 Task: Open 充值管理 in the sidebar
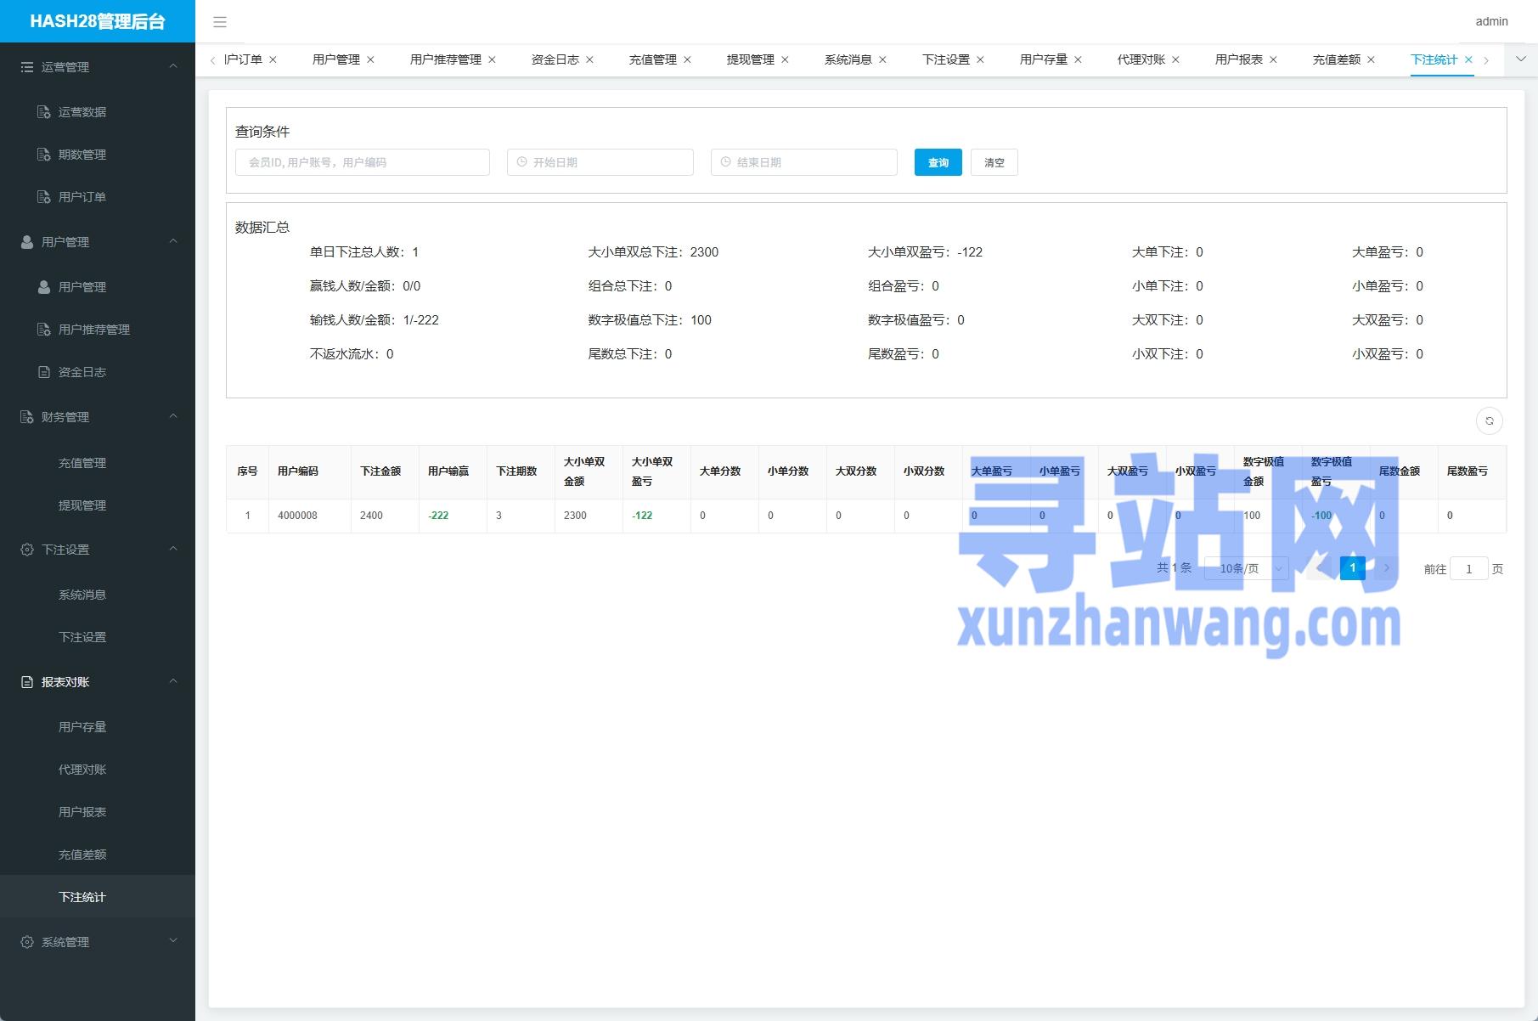click(x=98, y=463)
